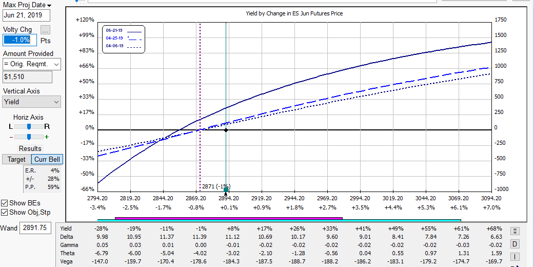Click the magenta range bar below chart
534x267 pixels.
coord(228,218)
